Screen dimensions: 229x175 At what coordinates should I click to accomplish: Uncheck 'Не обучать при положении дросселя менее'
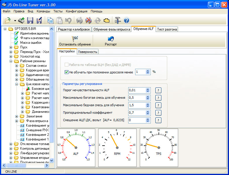click(66, 72)
